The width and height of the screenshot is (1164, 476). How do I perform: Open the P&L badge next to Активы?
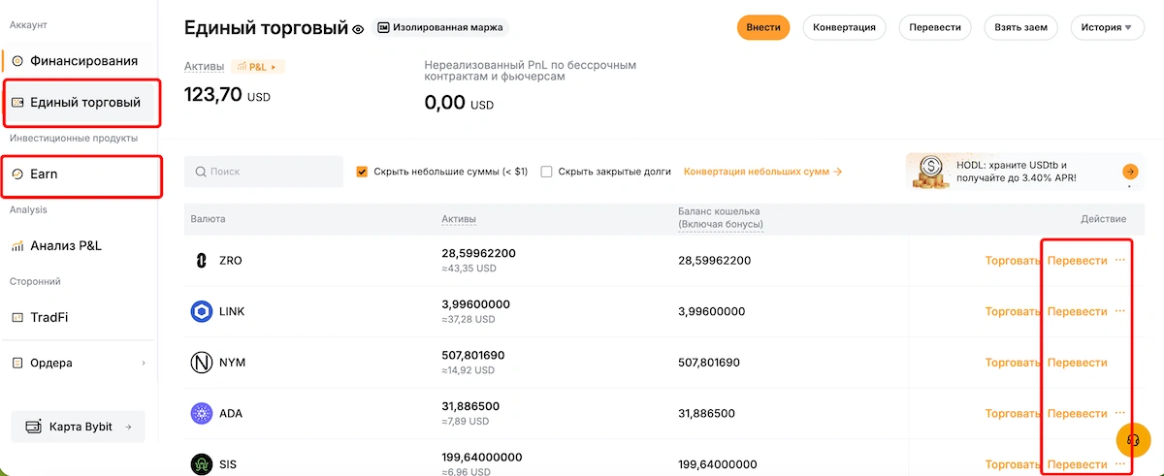click(258, 67)
